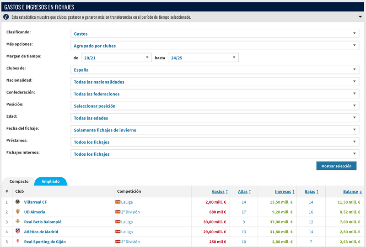This screenshot has width=366, height=247.
Task: Select the Ampliado tab
Action: (51, 181)
